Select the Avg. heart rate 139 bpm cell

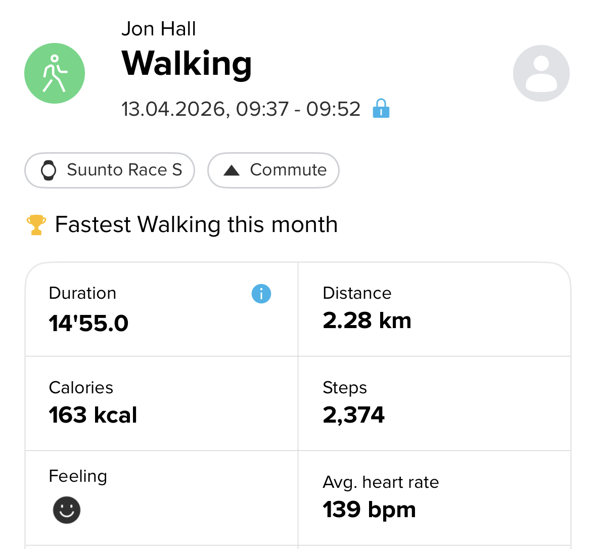434,498
